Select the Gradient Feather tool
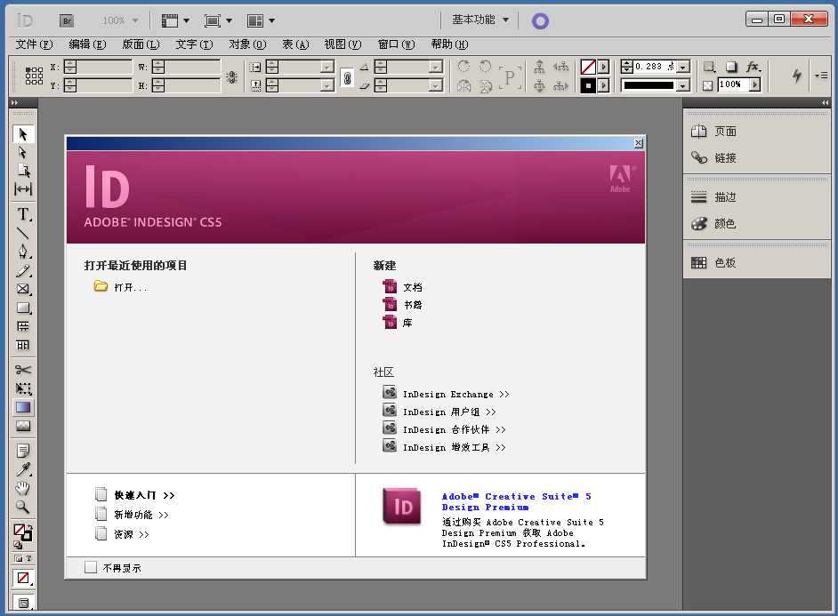 23,426
